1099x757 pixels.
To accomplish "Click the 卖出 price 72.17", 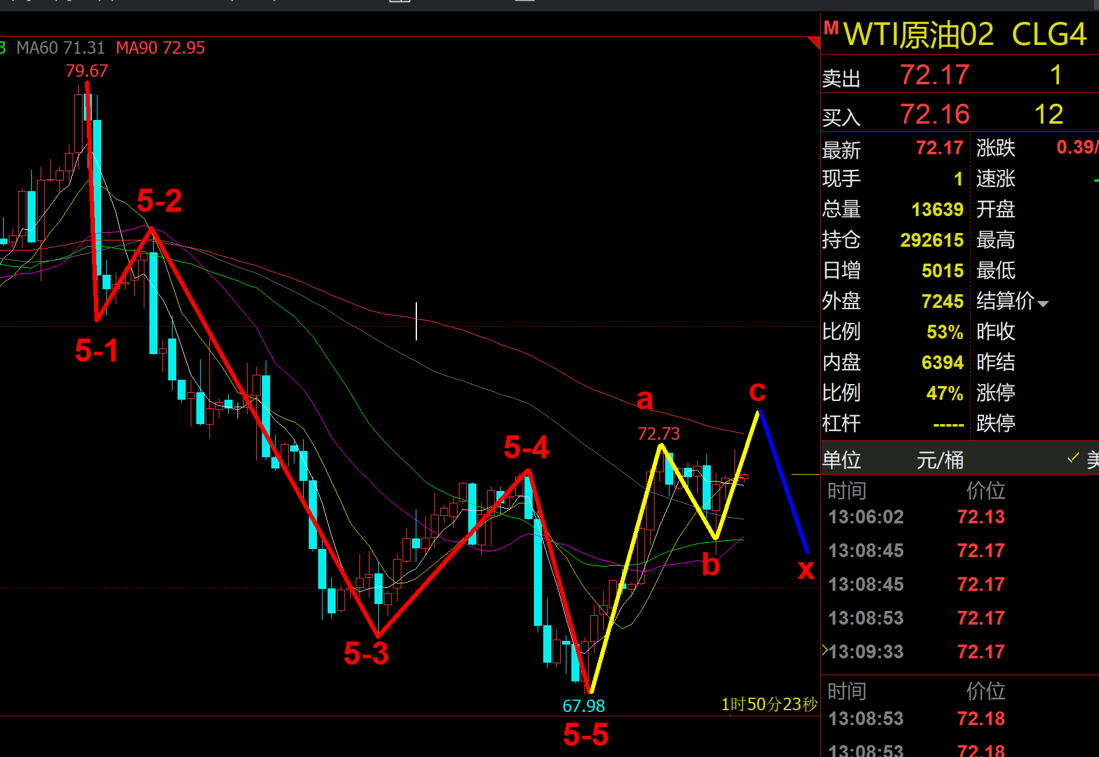I will click(x=935, y=75).
